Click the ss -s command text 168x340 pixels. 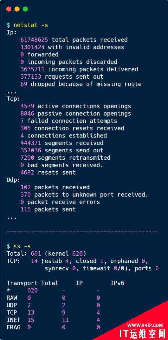click(x=22, y=246)
